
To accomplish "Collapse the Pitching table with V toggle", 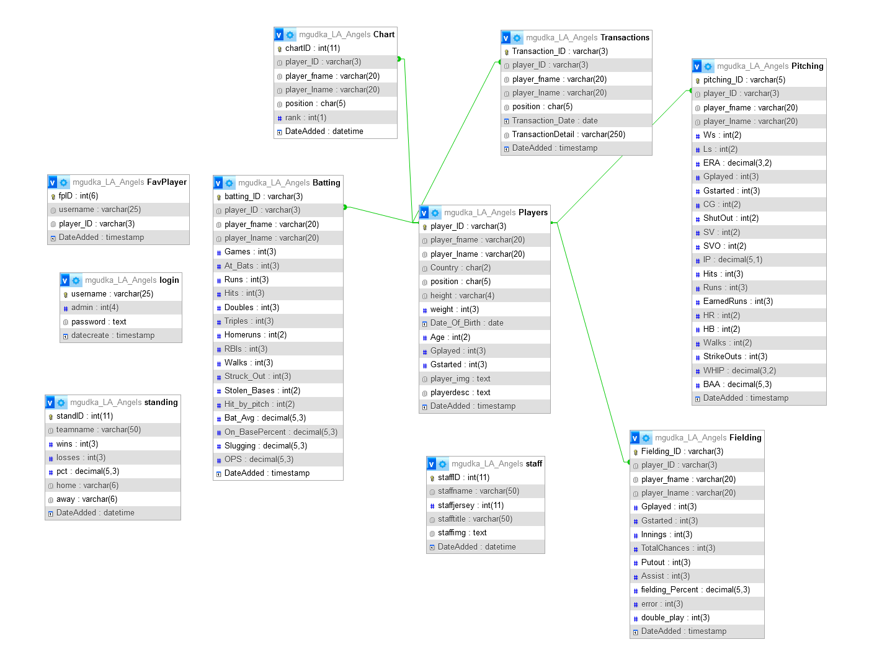I will coord(697,66).
